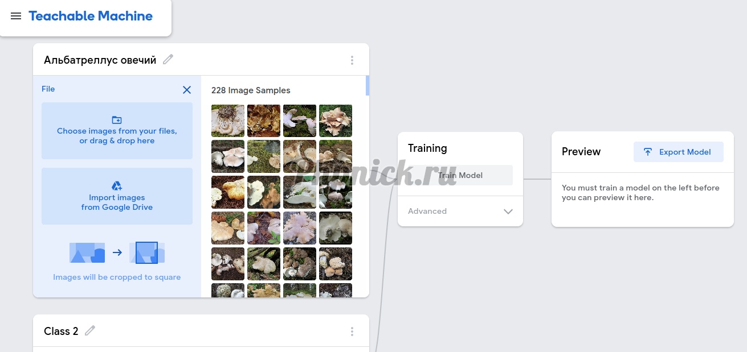Click the Export Model button
Screen dimensions: 747x352
[679, 152]
